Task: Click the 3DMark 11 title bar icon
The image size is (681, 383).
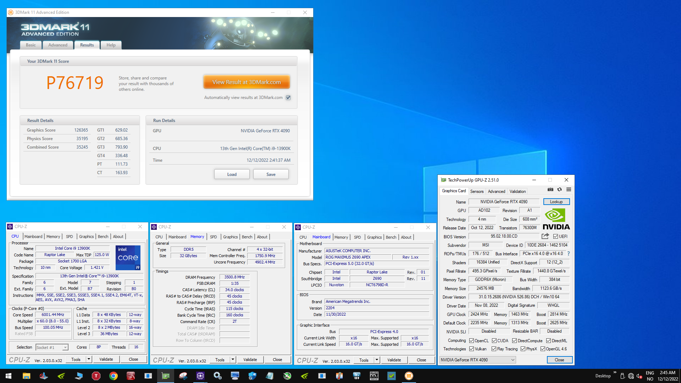Action: pos(11,12)
